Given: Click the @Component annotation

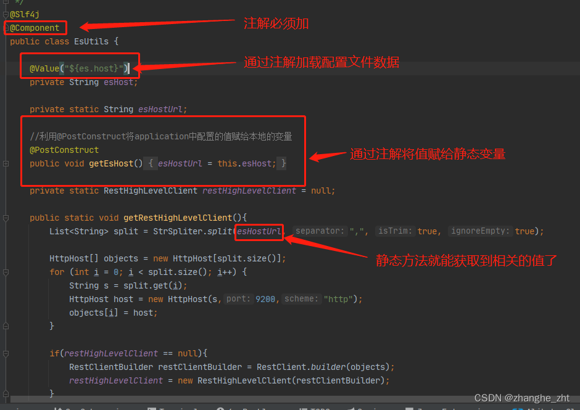Looking at the screenshot, I should click(x=35, y=28).
